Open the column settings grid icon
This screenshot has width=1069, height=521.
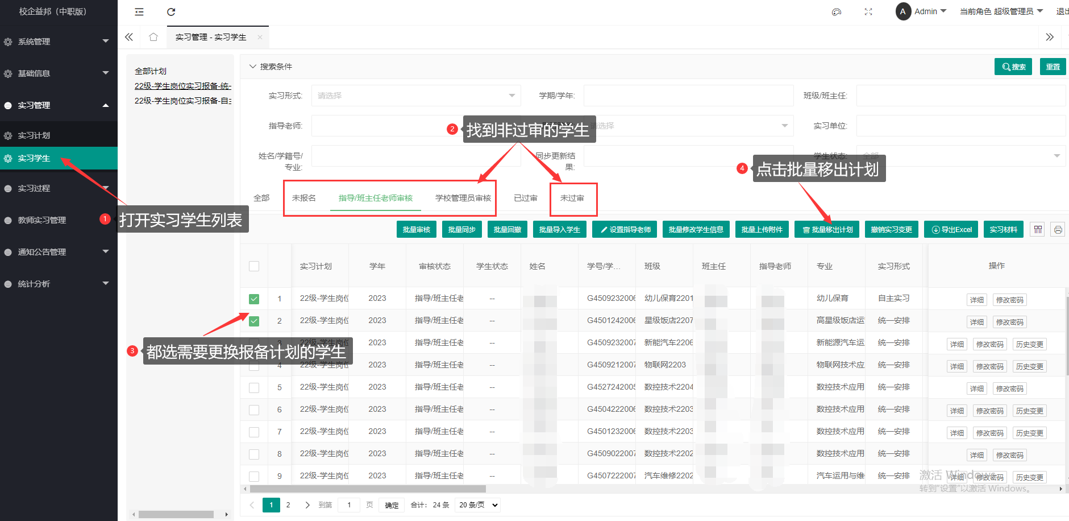click(x=1038, y=229)
